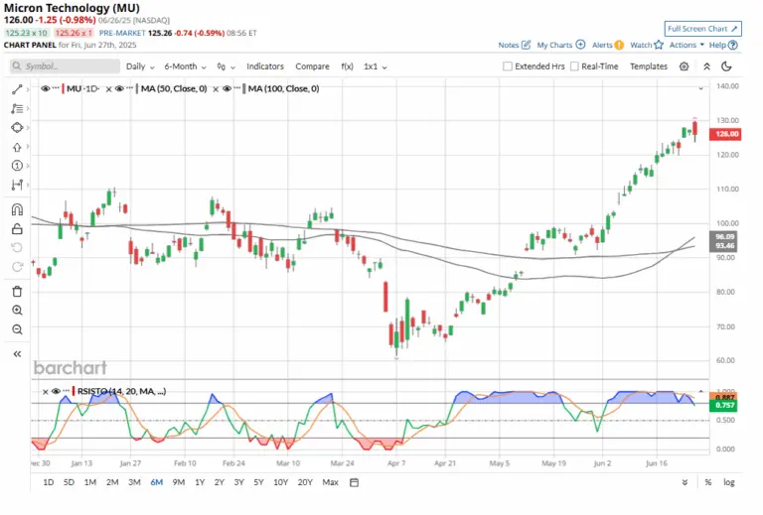Expand the Actions dropdown menu

[687, 45]
